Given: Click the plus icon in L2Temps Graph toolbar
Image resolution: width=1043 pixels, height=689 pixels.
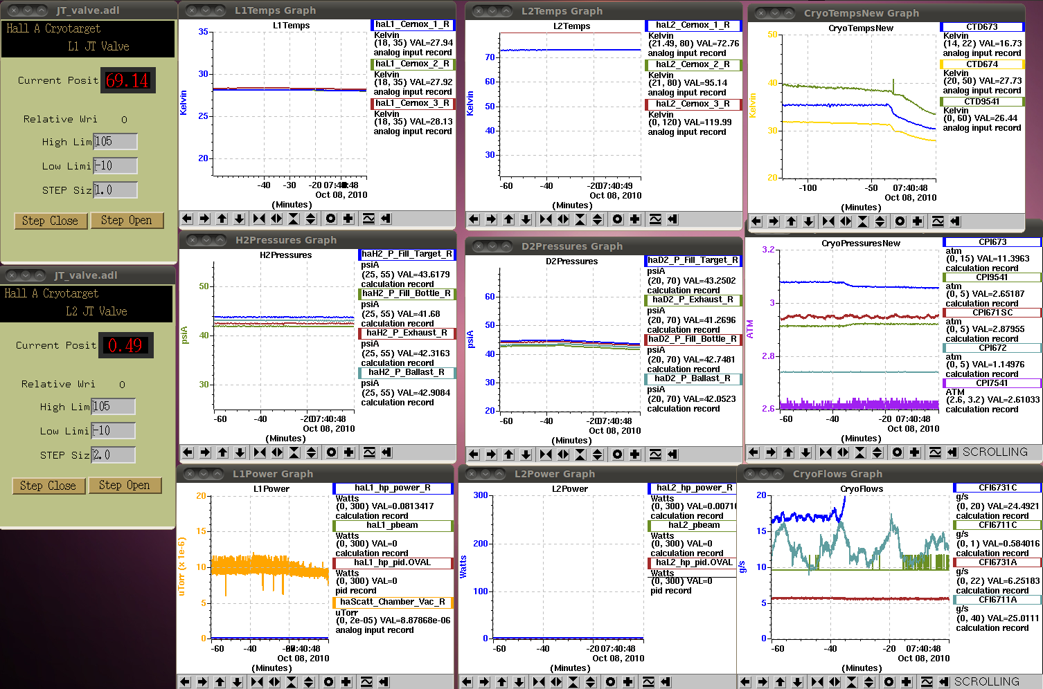Looking at the screenshot, I should (x=634, y=219).
